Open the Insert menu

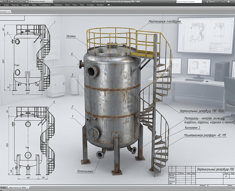click(6, 5)
